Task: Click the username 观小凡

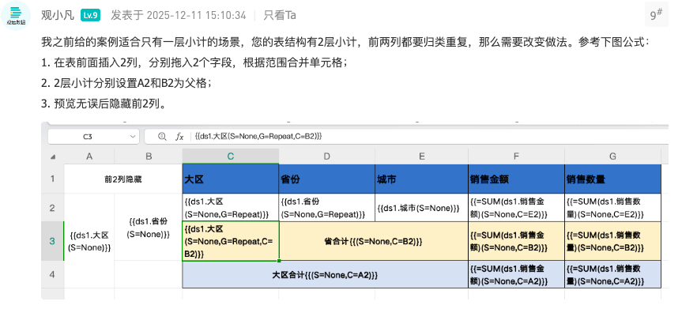Action: pos(58,15)
